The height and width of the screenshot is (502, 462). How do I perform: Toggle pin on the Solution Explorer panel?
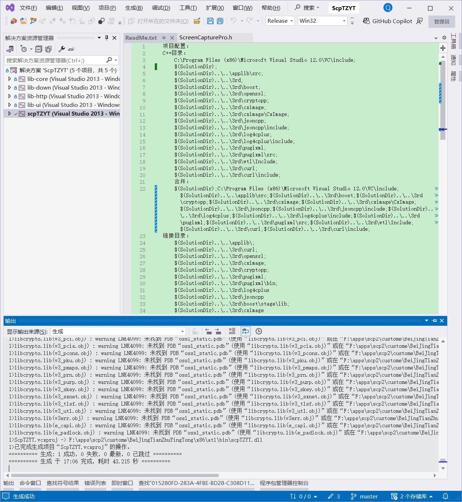pos(106,38)
